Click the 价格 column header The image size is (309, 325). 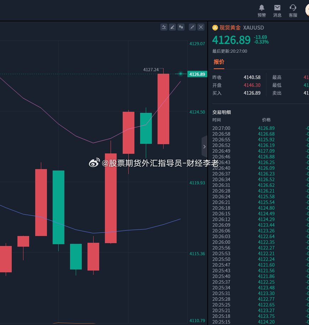[x=266, y=120]
